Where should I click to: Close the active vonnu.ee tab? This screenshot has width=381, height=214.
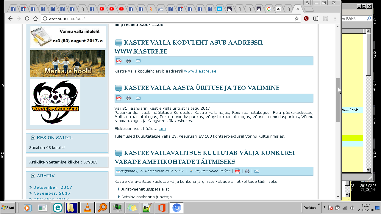(x=298, y=9)
